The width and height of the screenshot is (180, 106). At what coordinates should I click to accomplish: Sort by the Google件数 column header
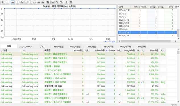point(129,50)
